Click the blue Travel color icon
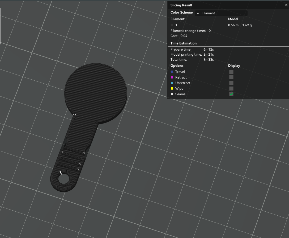Image resolution: width=289 pixels, height=238 pixels. [172, 72]
